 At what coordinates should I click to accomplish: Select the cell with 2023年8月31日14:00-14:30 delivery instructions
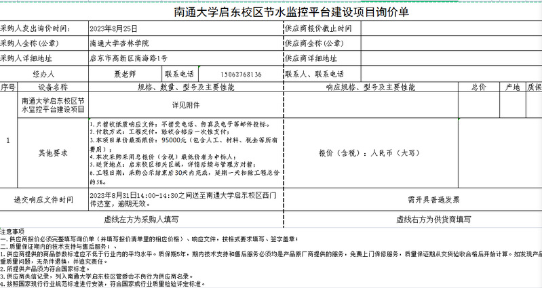(186, 200)
